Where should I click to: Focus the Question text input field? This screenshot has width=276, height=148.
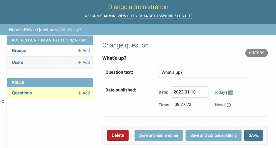(202, 72)
